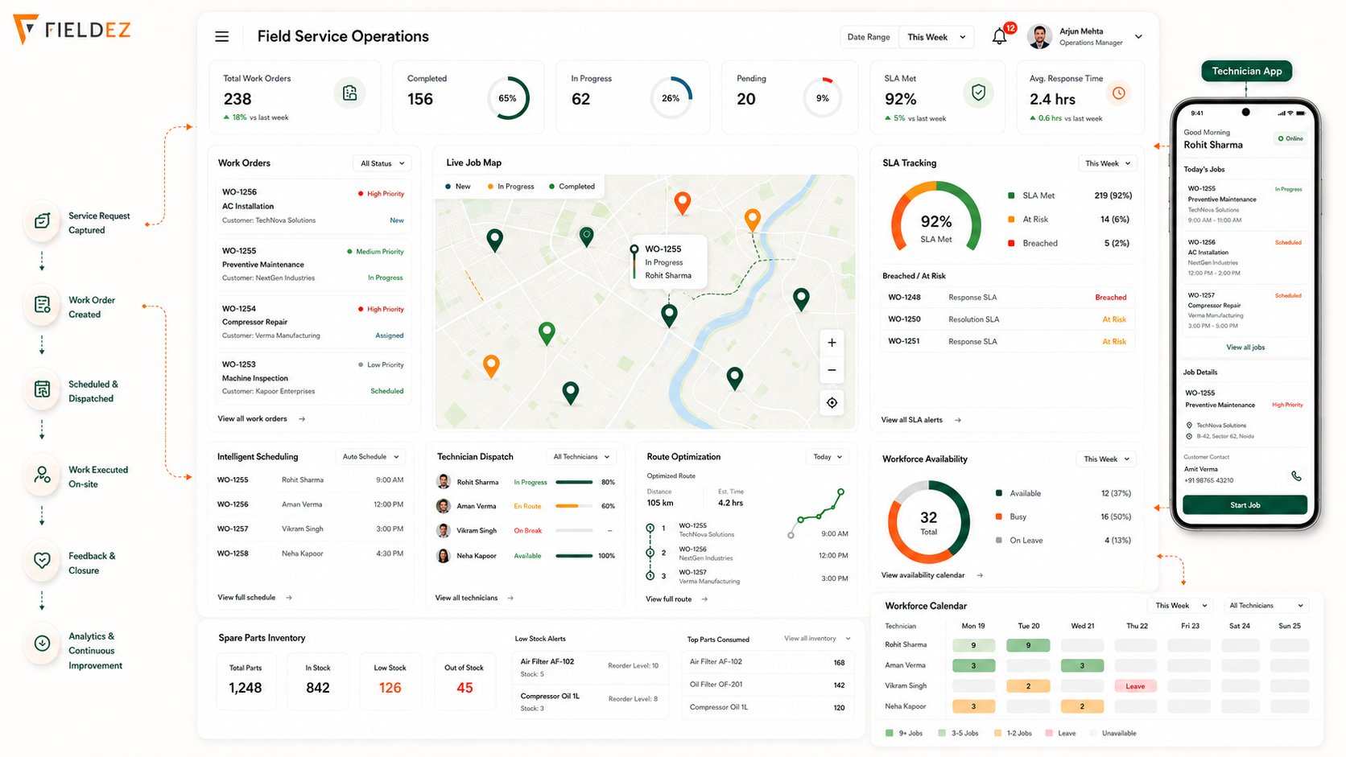The image size is (1346, 757).
Task: Click the Completed 65% progress ring
Action: [507, 98]
